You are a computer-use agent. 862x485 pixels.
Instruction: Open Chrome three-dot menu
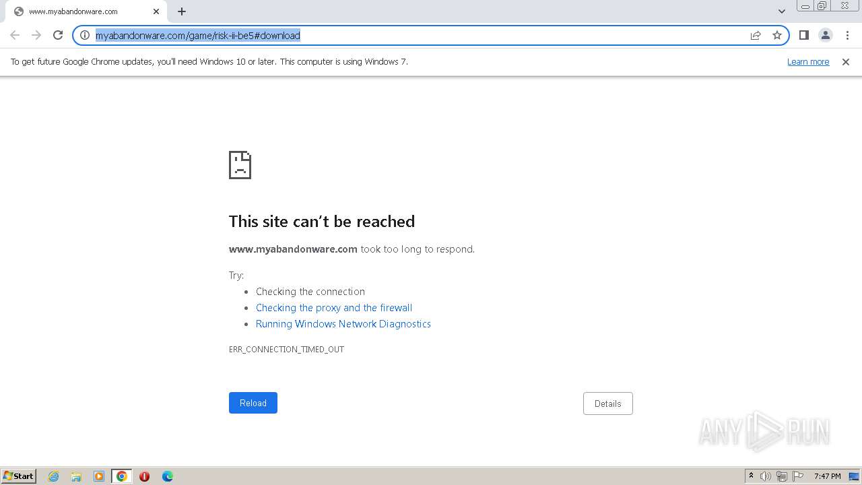click(x=847, y=35)
